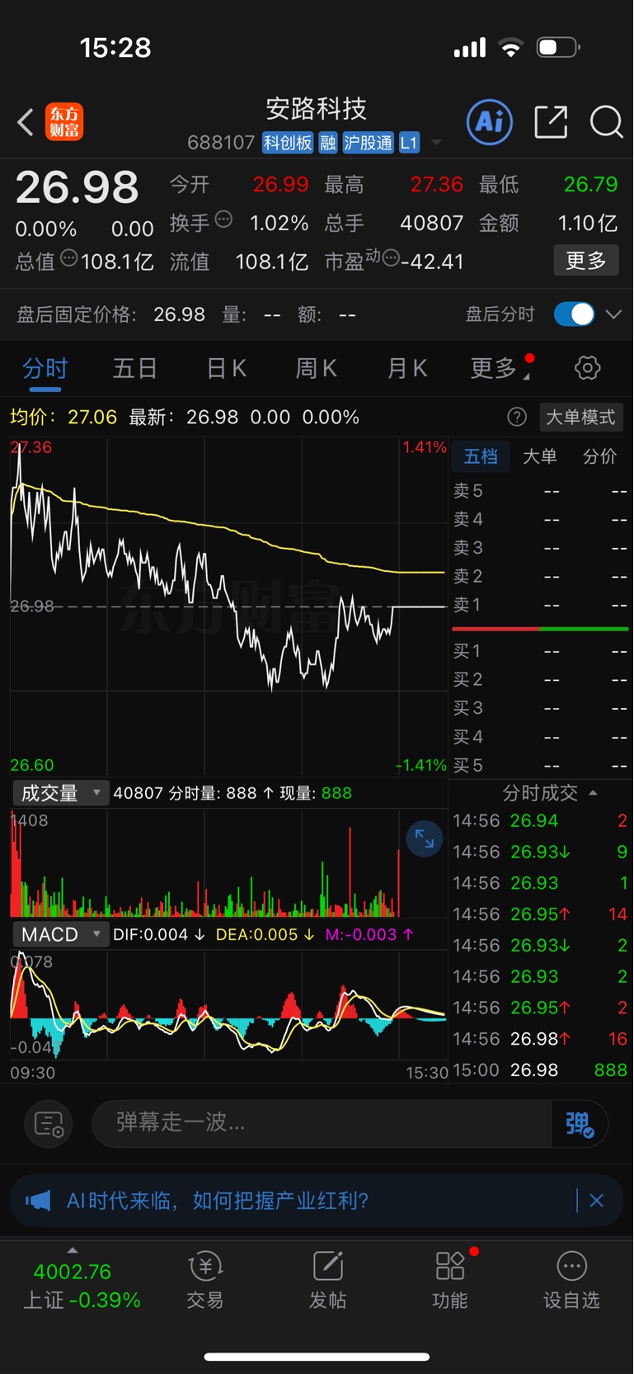The width and height of the screenshot is (634, 1374).
Task: Open the Ai assistant icon
Action: 490,122
